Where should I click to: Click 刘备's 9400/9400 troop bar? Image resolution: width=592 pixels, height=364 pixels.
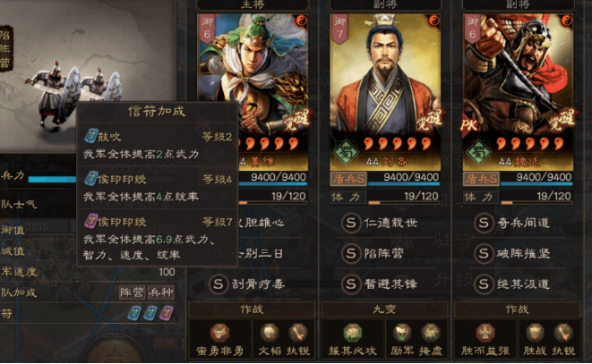(404, 179)
